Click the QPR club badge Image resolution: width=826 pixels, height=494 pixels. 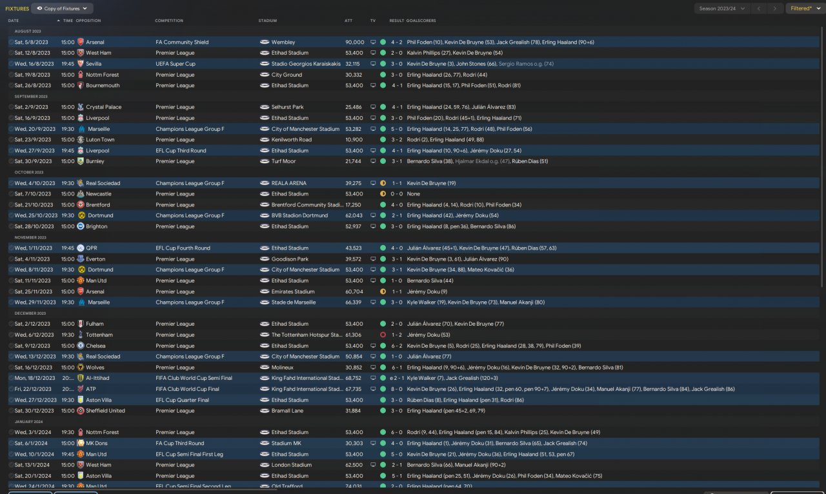[x=81, y=248]
